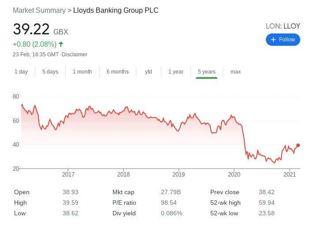Click the LON: LLOY ticker text
Viewport: 321px width, 225px height.
coord(283,26)
